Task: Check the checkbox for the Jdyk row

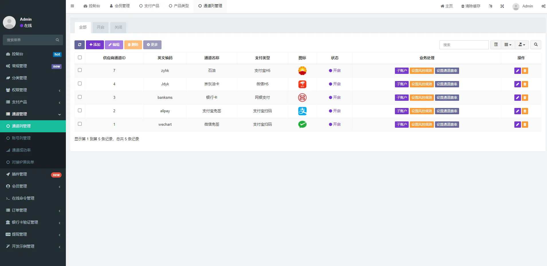Action: pos(80,84)
